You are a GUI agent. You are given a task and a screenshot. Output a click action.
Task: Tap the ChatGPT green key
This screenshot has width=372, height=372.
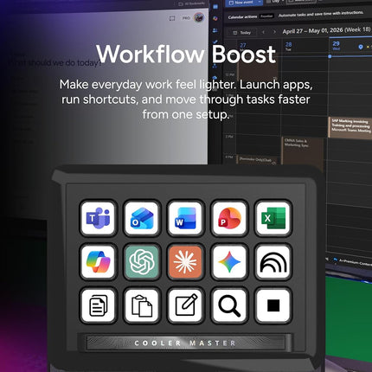(142, 262)
